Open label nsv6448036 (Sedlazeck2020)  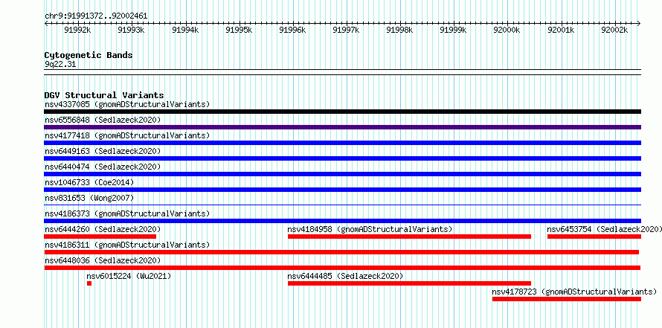(x=103, y=260)
